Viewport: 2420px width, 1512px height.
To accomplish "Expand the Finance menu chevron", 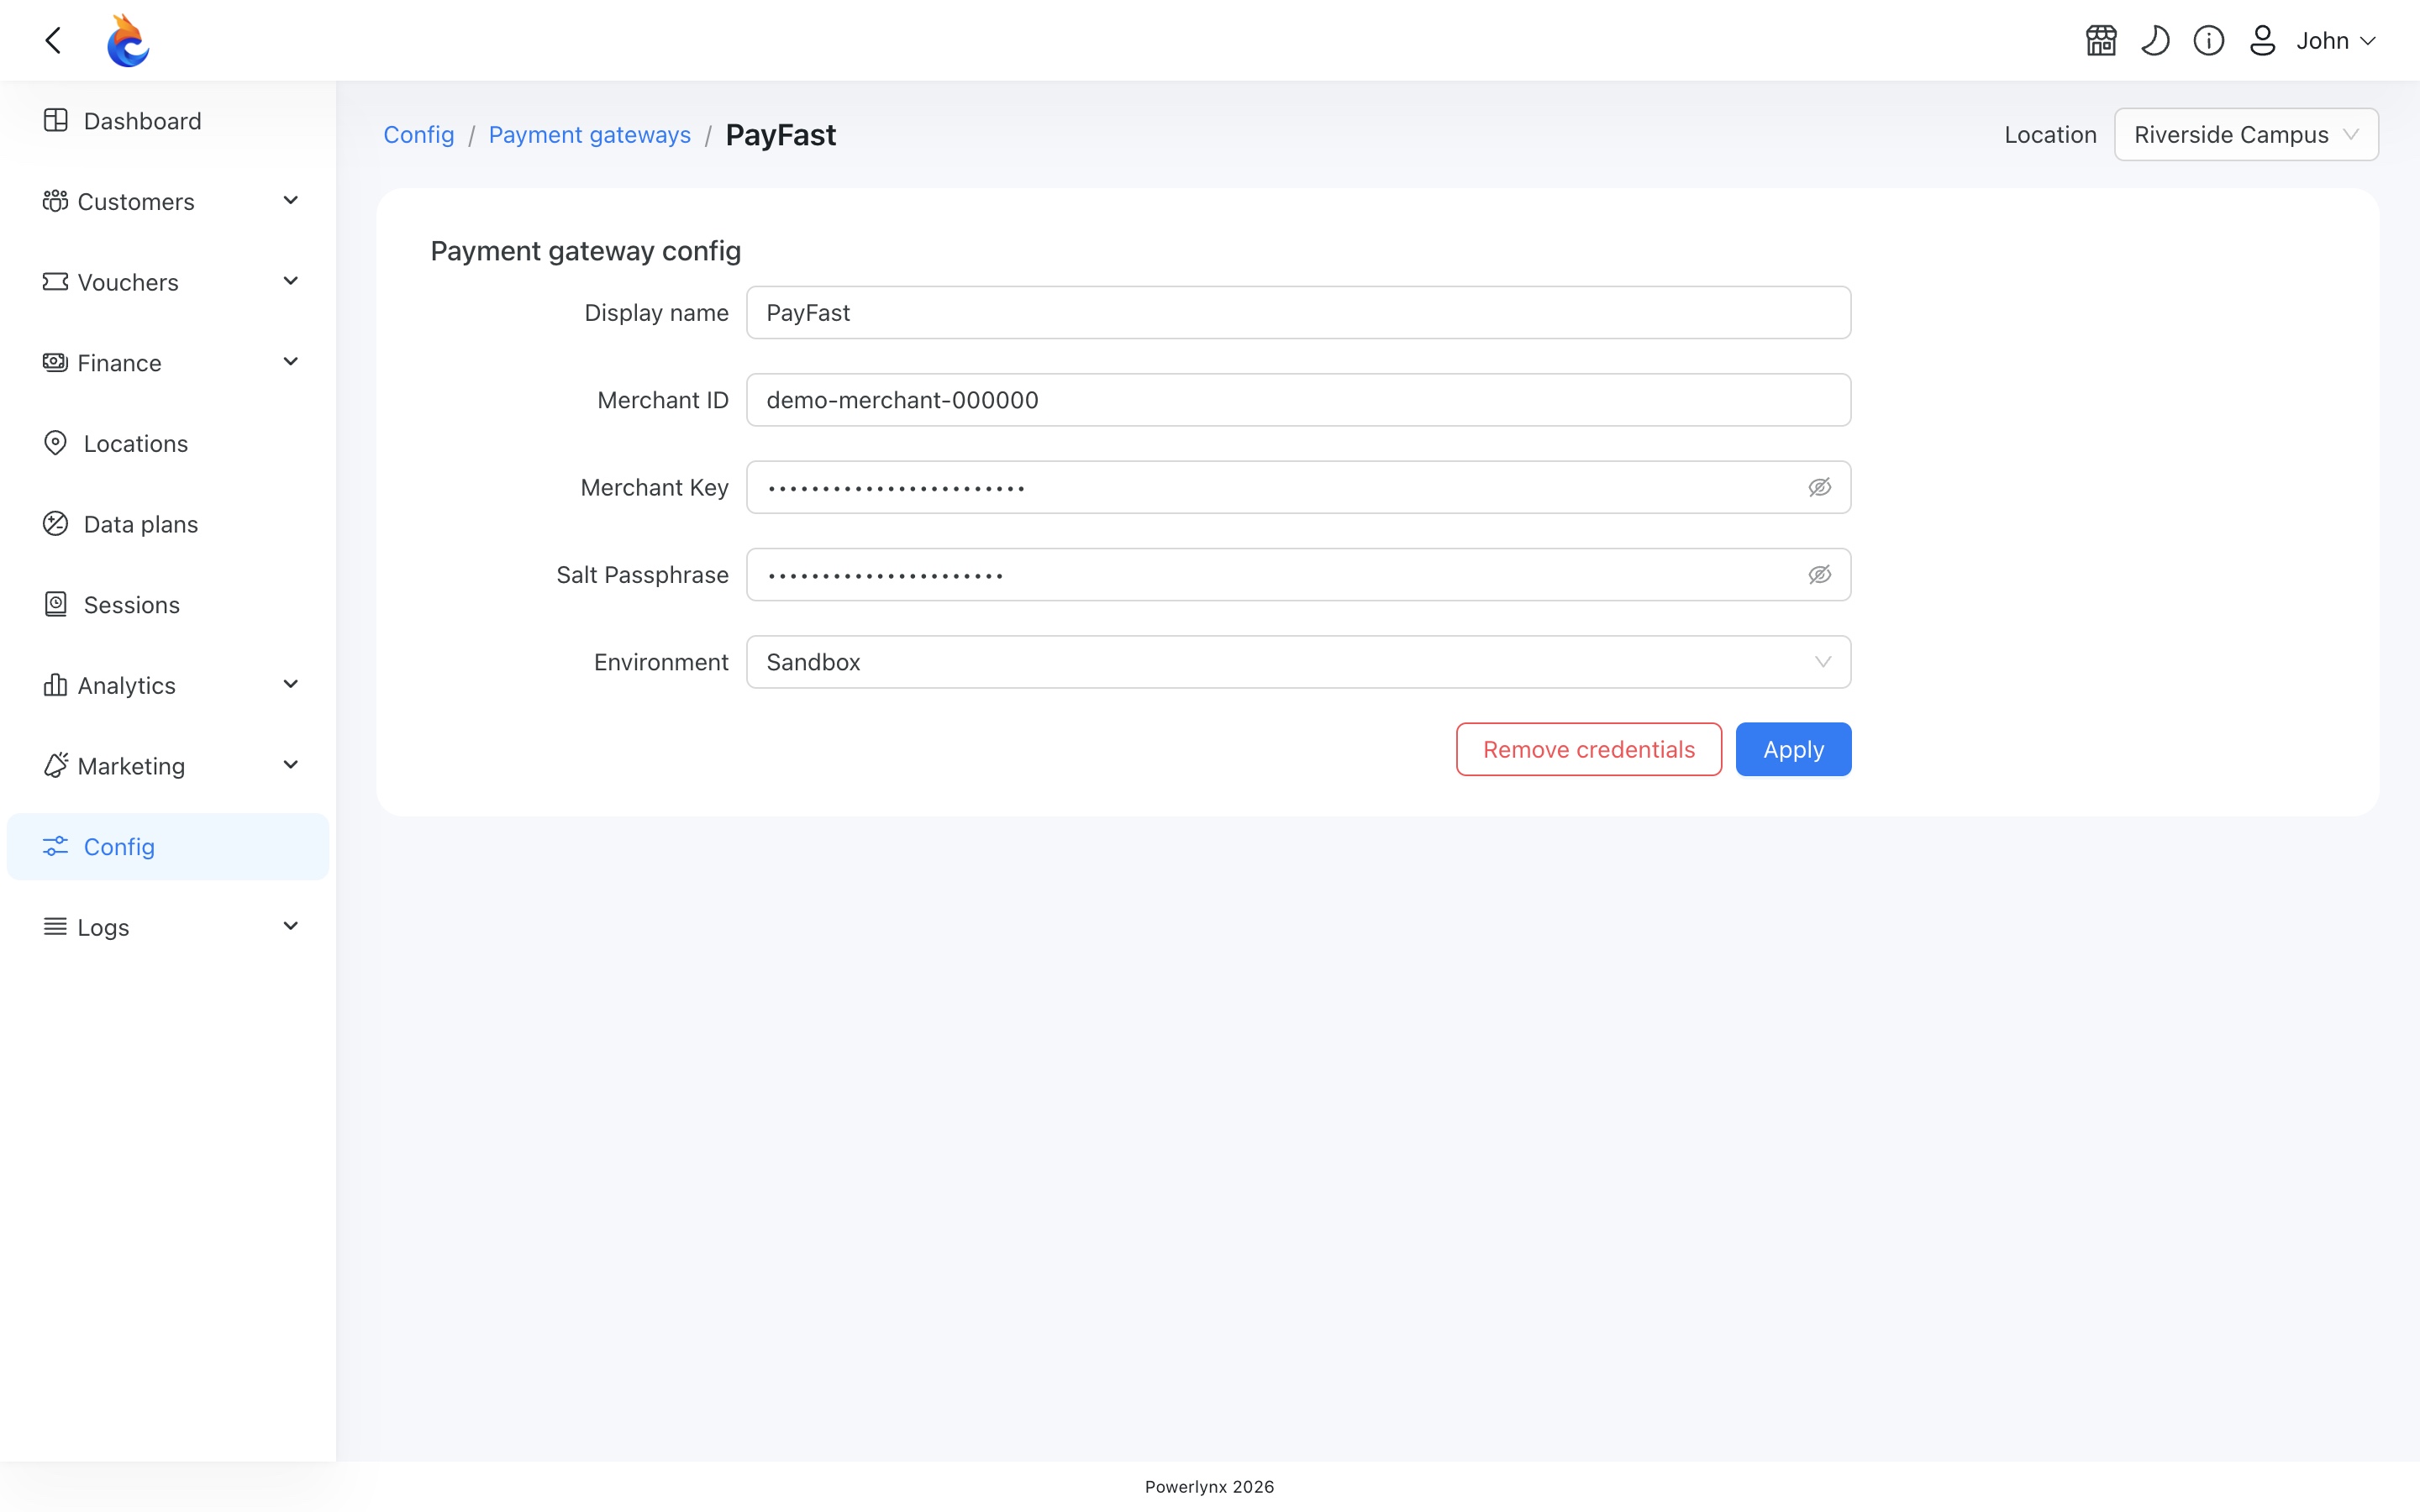I will [x=291, y=362].
